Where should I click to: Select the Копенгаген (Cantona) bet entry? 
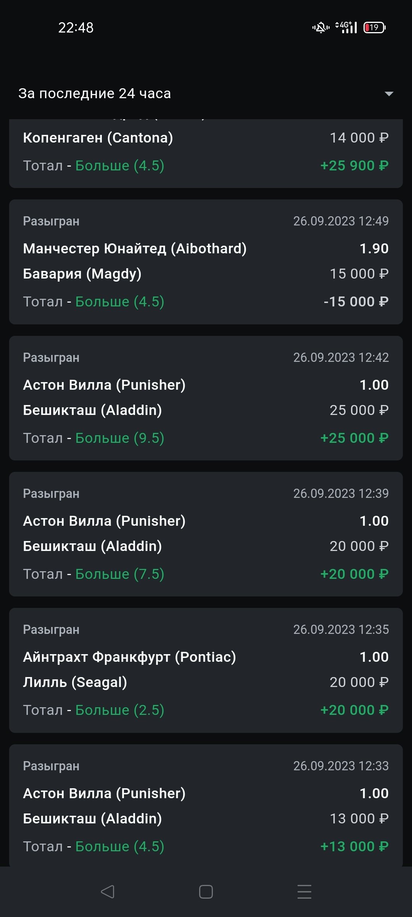(98, 138)
